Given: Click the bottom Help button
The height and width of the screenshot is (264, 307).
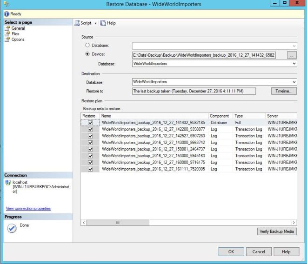Looking at the screenshot, I should [x=286, y=251].
